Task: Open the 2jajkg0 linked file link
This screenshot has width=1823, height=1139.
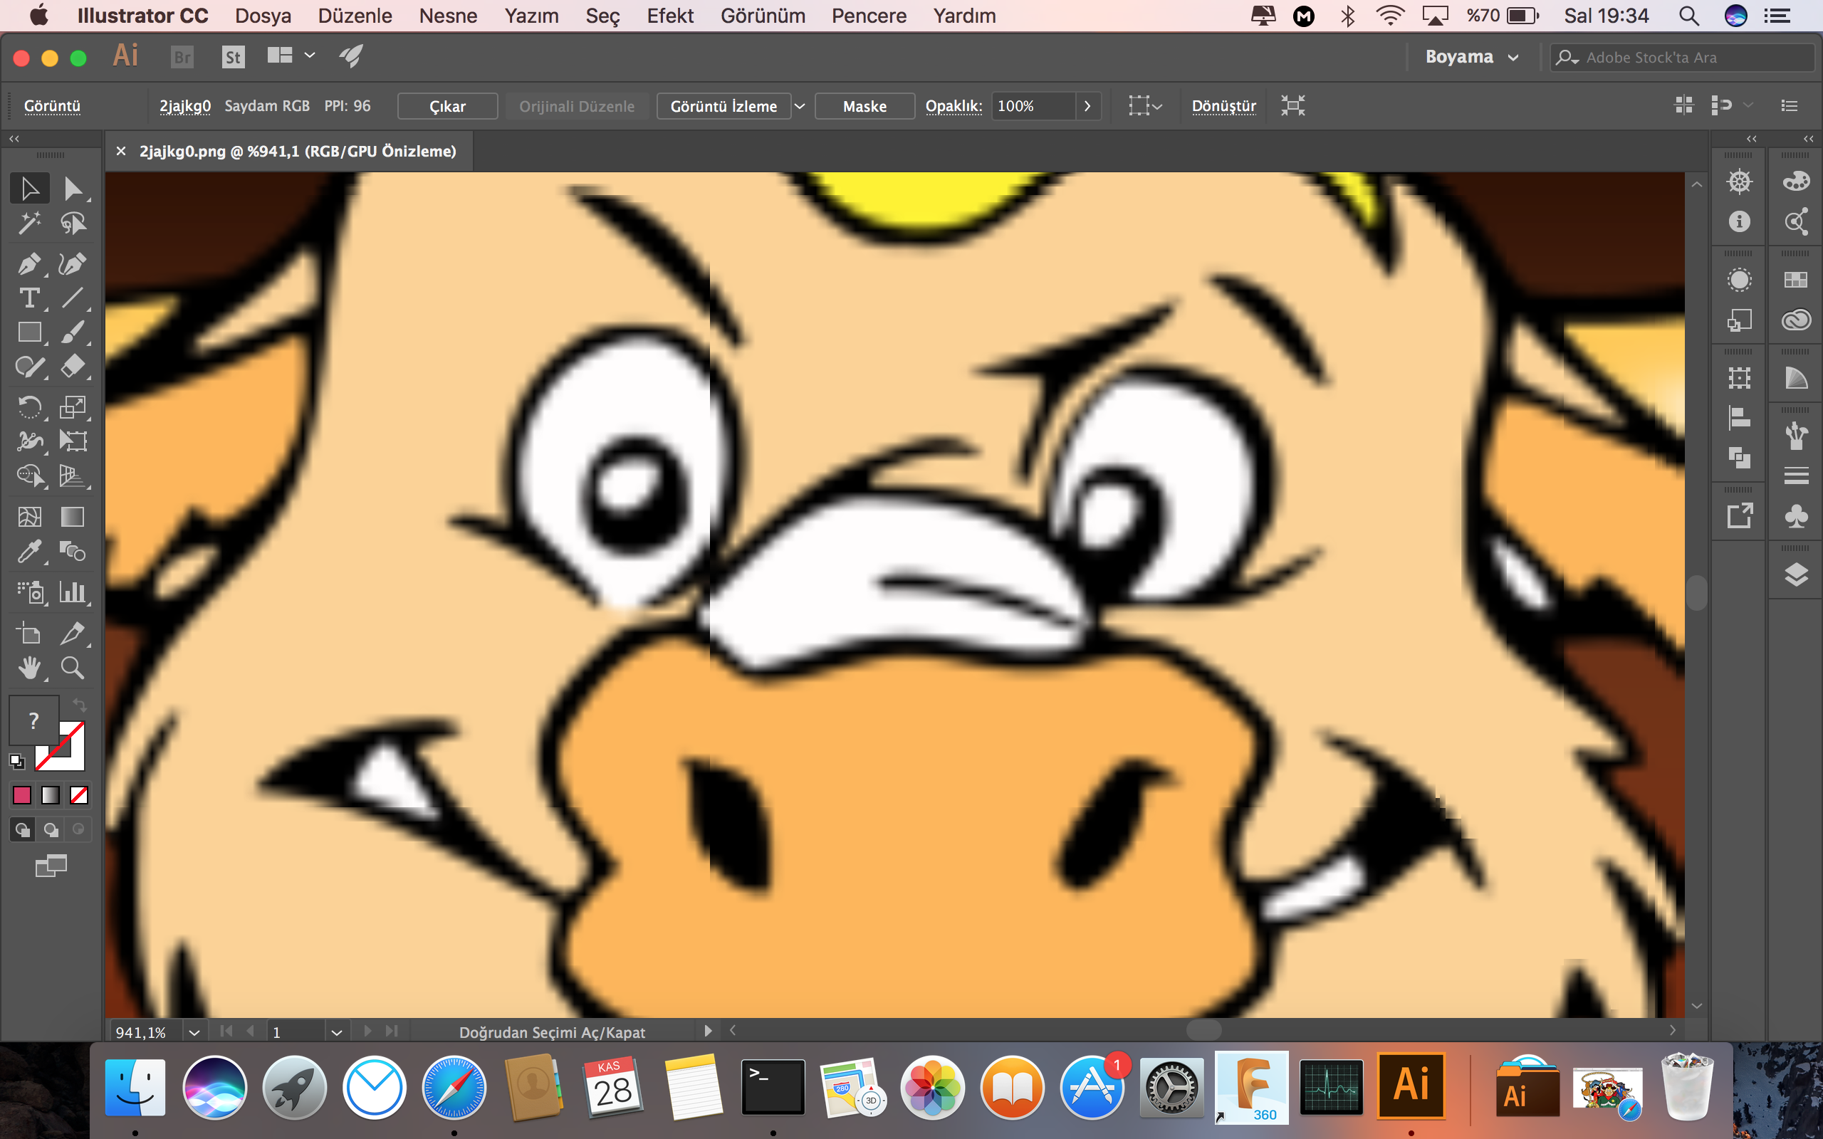Action: tap(185, 106)
